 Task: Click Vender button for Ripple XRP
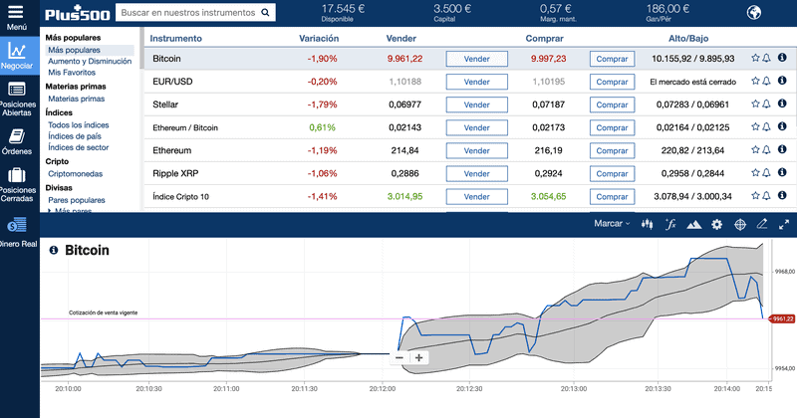[477, 174]
